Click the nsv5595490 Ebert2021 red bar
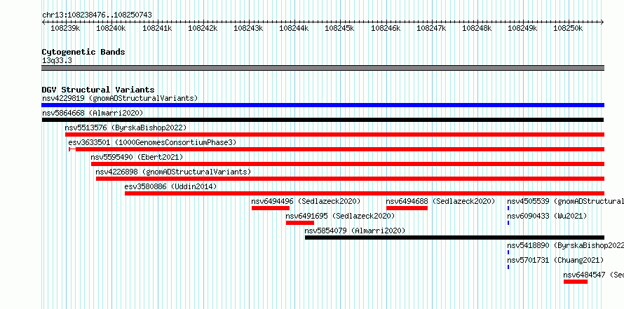This screenshot has width=624, height=309. coord(348,164)
